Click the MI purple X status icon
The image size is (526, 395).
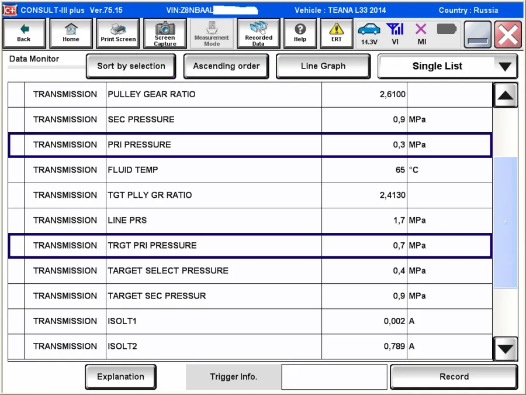click(421, 33)
